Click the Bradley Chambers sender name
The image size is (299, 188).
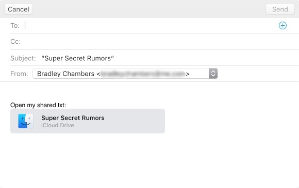pos(65,74)
